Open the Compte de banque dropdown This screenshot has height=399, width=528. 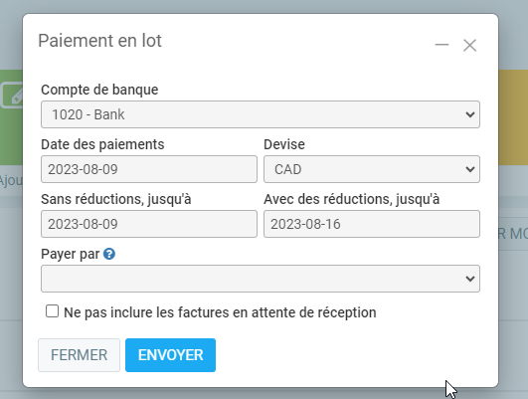tap(261, 114)
